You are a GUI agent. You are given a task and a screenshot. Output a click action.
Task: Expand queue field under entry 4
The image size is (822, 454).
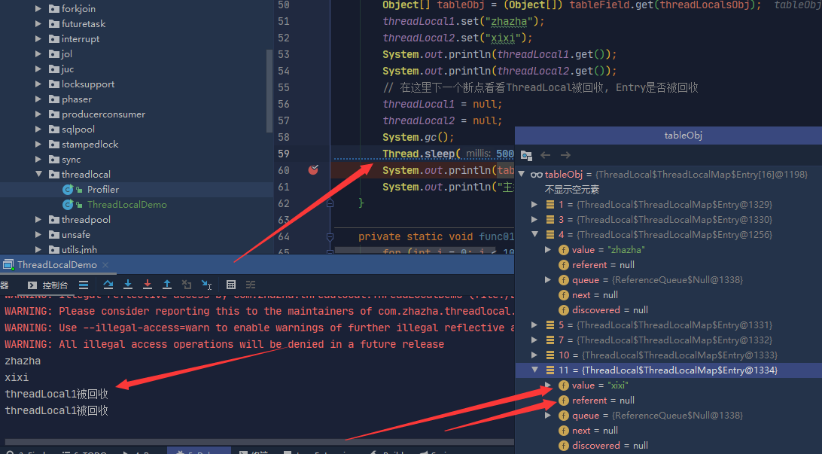click(548, 280)
